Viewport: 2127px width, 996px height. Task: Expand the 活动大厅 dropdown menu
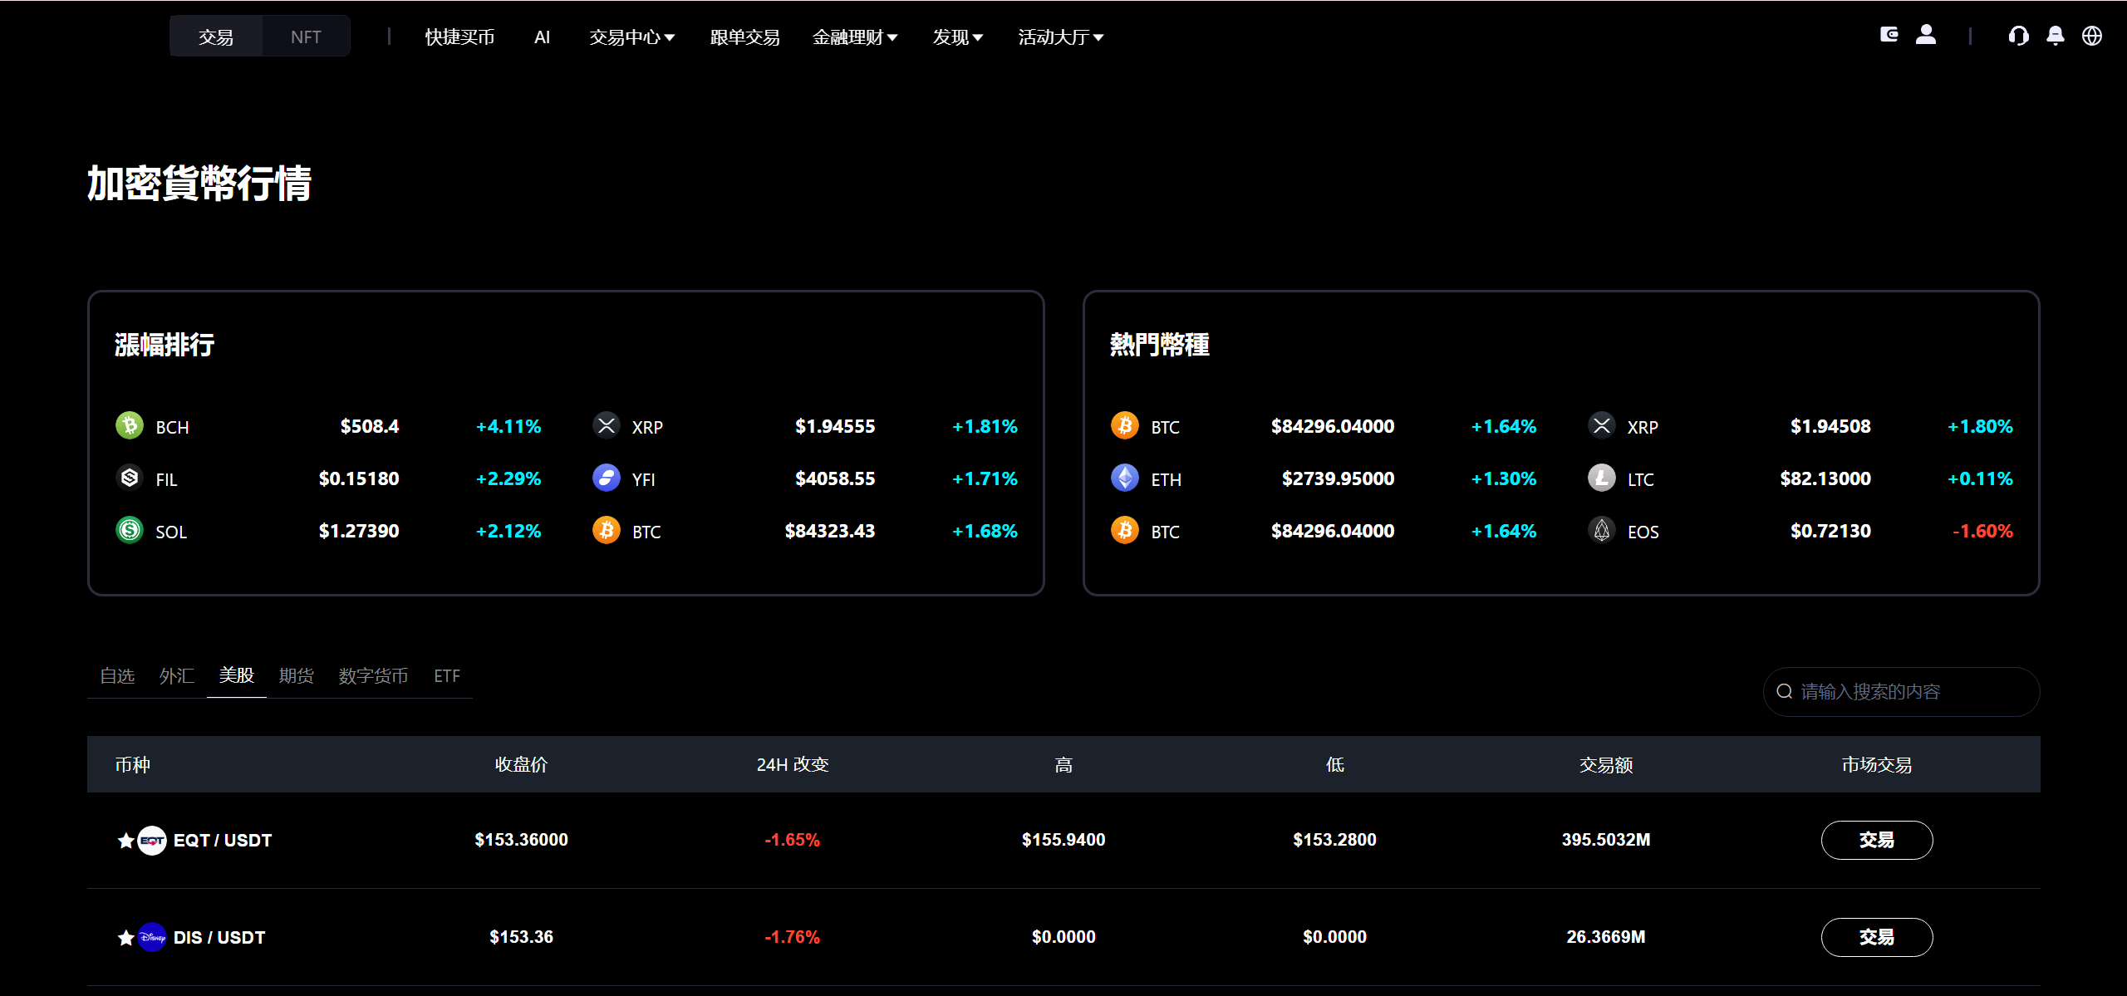point(1060,37)
